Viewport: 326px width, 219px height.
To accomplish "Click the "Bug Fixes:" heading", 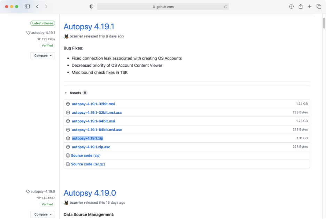I will 73,48.
